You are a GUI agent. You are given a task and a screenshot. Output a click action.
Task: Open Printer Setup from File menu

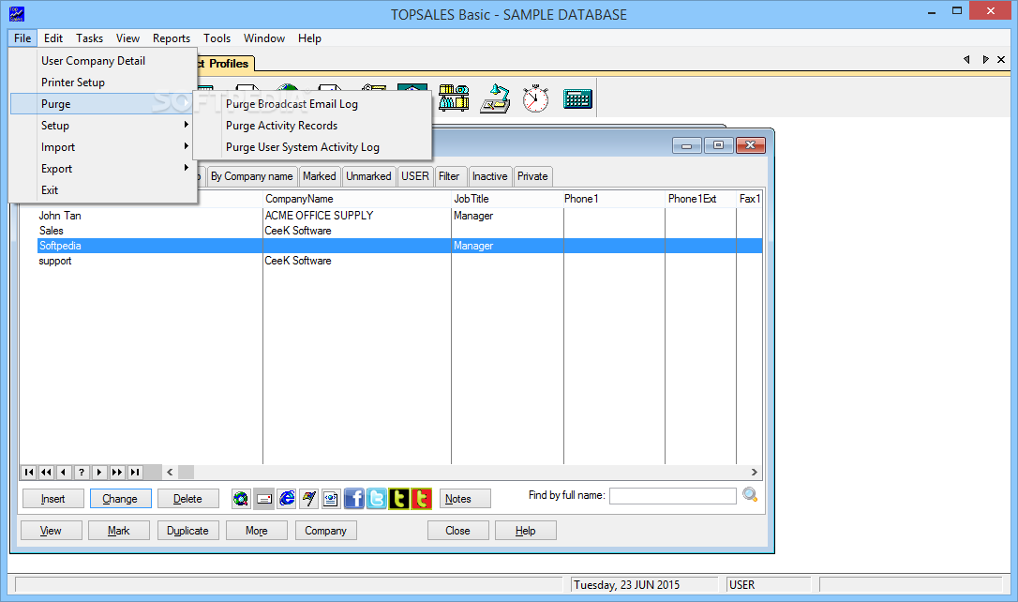coord(104,82)
